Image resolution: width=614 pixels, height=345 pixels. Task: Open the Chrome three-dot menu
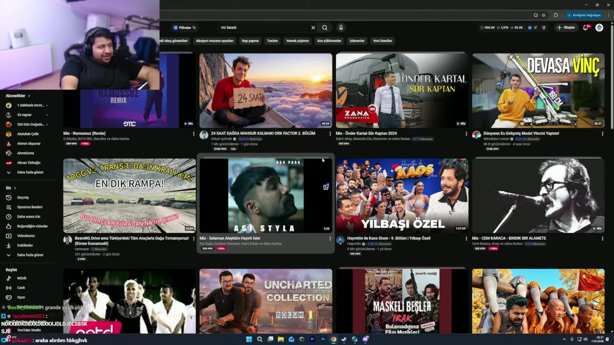tap(608, 15)
